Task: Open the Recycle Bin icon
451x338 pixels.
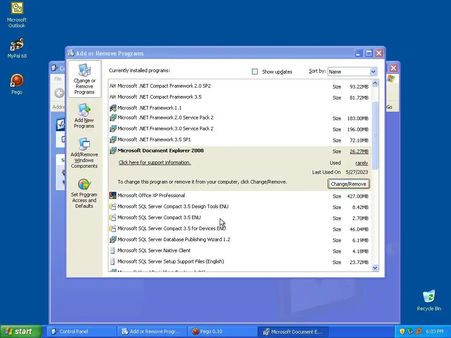Action: click(429, 300)
